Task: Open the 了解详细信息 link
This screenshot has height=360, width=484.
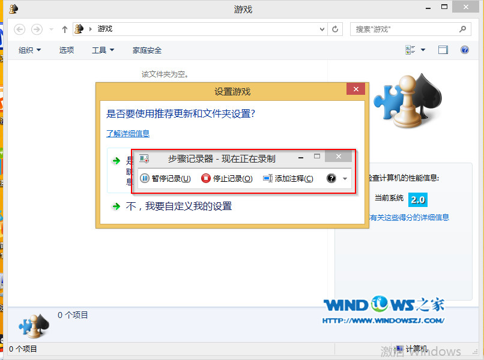Action: [128, 133]
